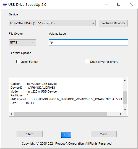The width and height of the screenshot is (138, 149).
Task: Minimize the USB Drive SpeedUp window
Action: point(106,4)
